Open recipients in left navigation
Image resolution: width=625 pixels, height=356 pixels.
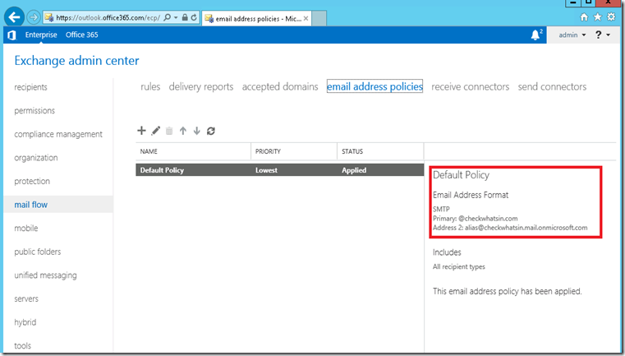coord(30,87)
